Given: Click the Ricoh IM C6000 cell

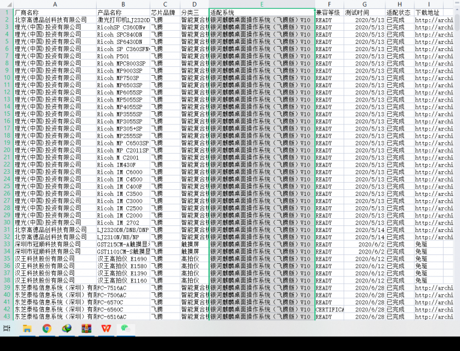Looking at the screenshot, I should coord(123,172).
